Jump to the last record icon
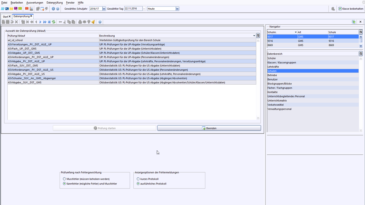This screenshot has height=205, width=365. 49,22
